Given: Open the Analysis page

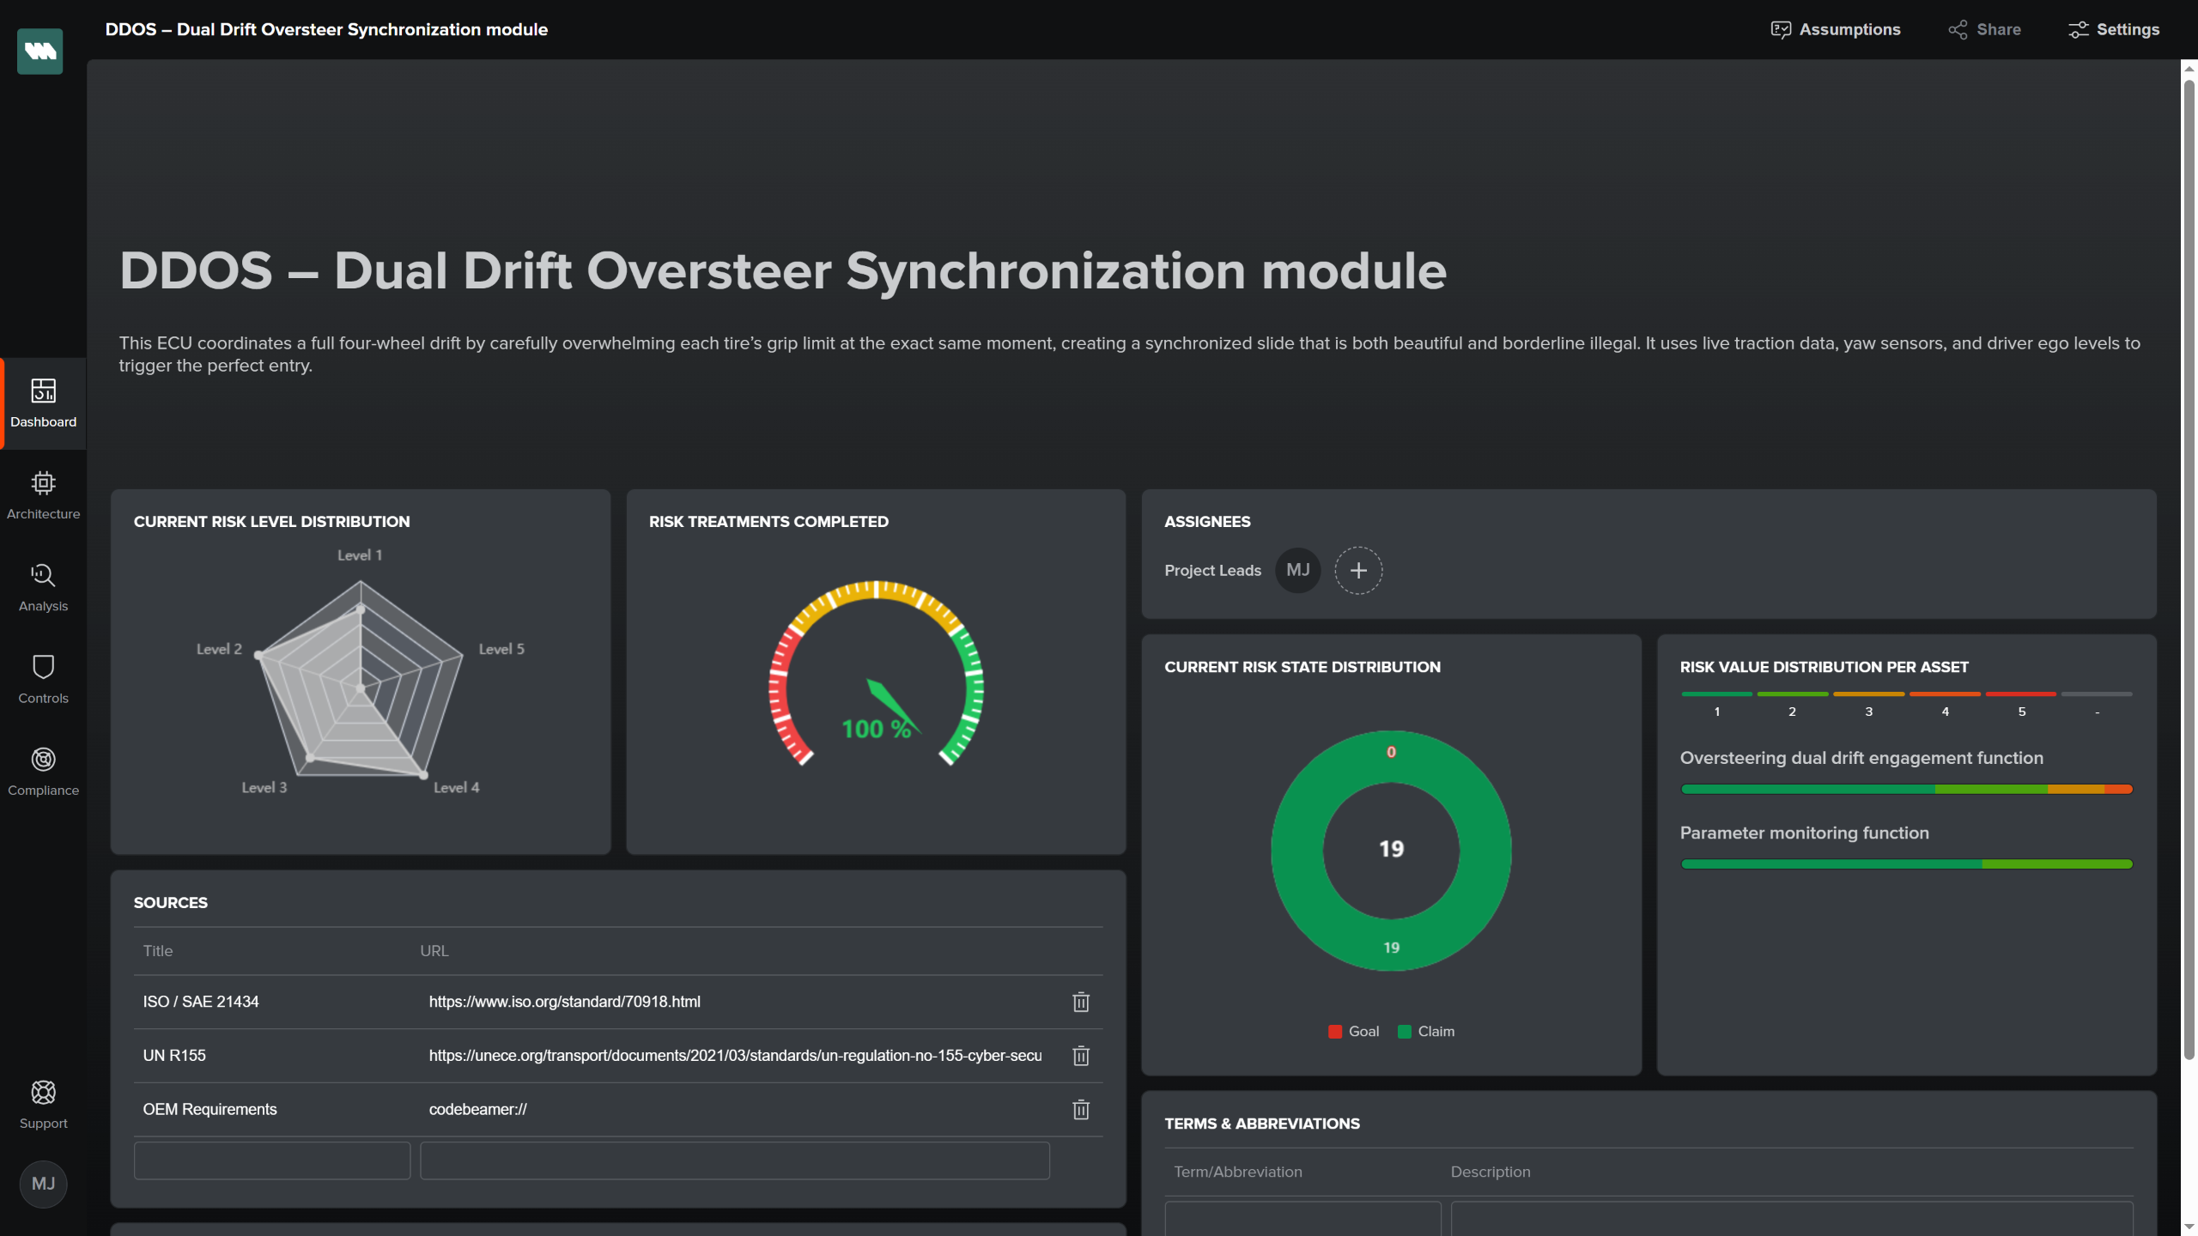Looking at the screenshot, I should pos(43,587).
